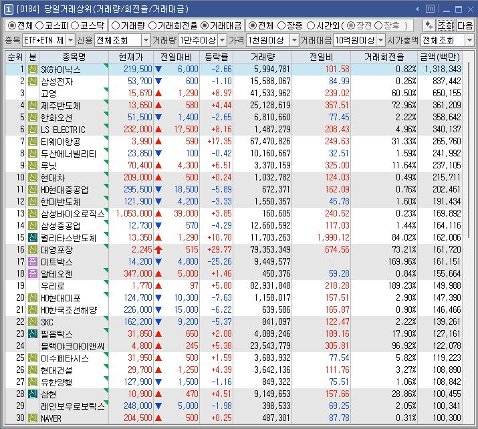Click the window number 1 icon in title bar
This screenshot has width=478, height=429.
pyautogui.click(x=8, y=9)
